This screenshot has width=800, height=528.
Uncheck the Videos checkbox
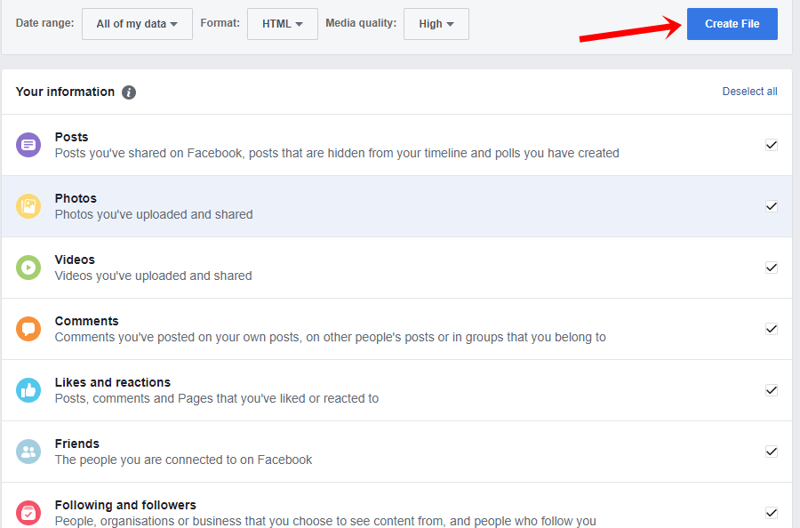(772, 268)
